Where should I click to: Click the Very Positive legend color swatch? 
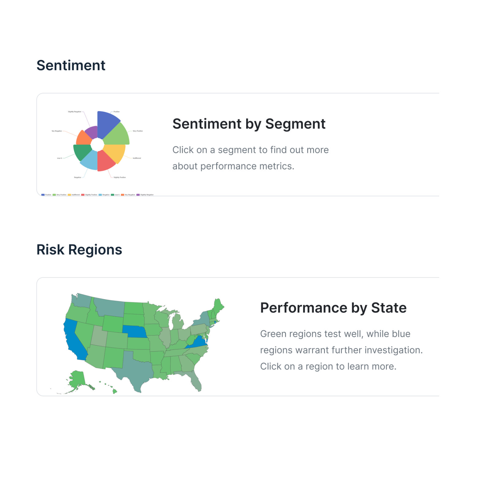(54, 195)
